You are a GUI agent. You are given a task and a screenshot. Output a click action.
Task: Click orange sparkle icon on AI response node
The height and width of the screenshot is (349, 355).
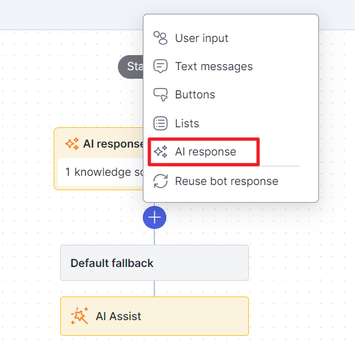coord(72,144)
